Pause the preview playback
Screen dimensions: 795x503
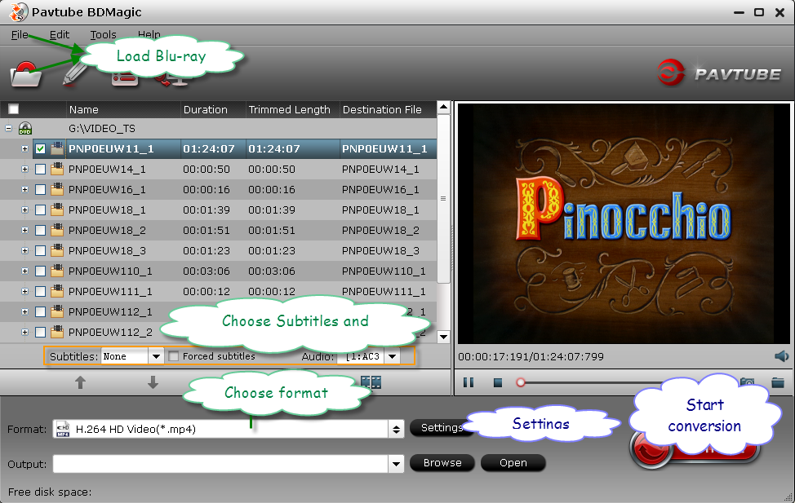click(x=469, y=382)
